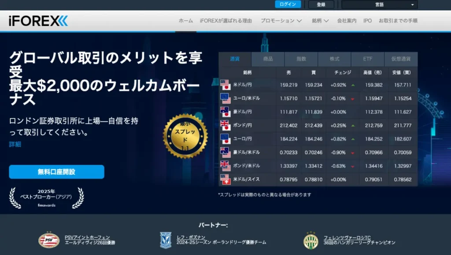Open the 会社案内 menu item

(x=347, y=20)
